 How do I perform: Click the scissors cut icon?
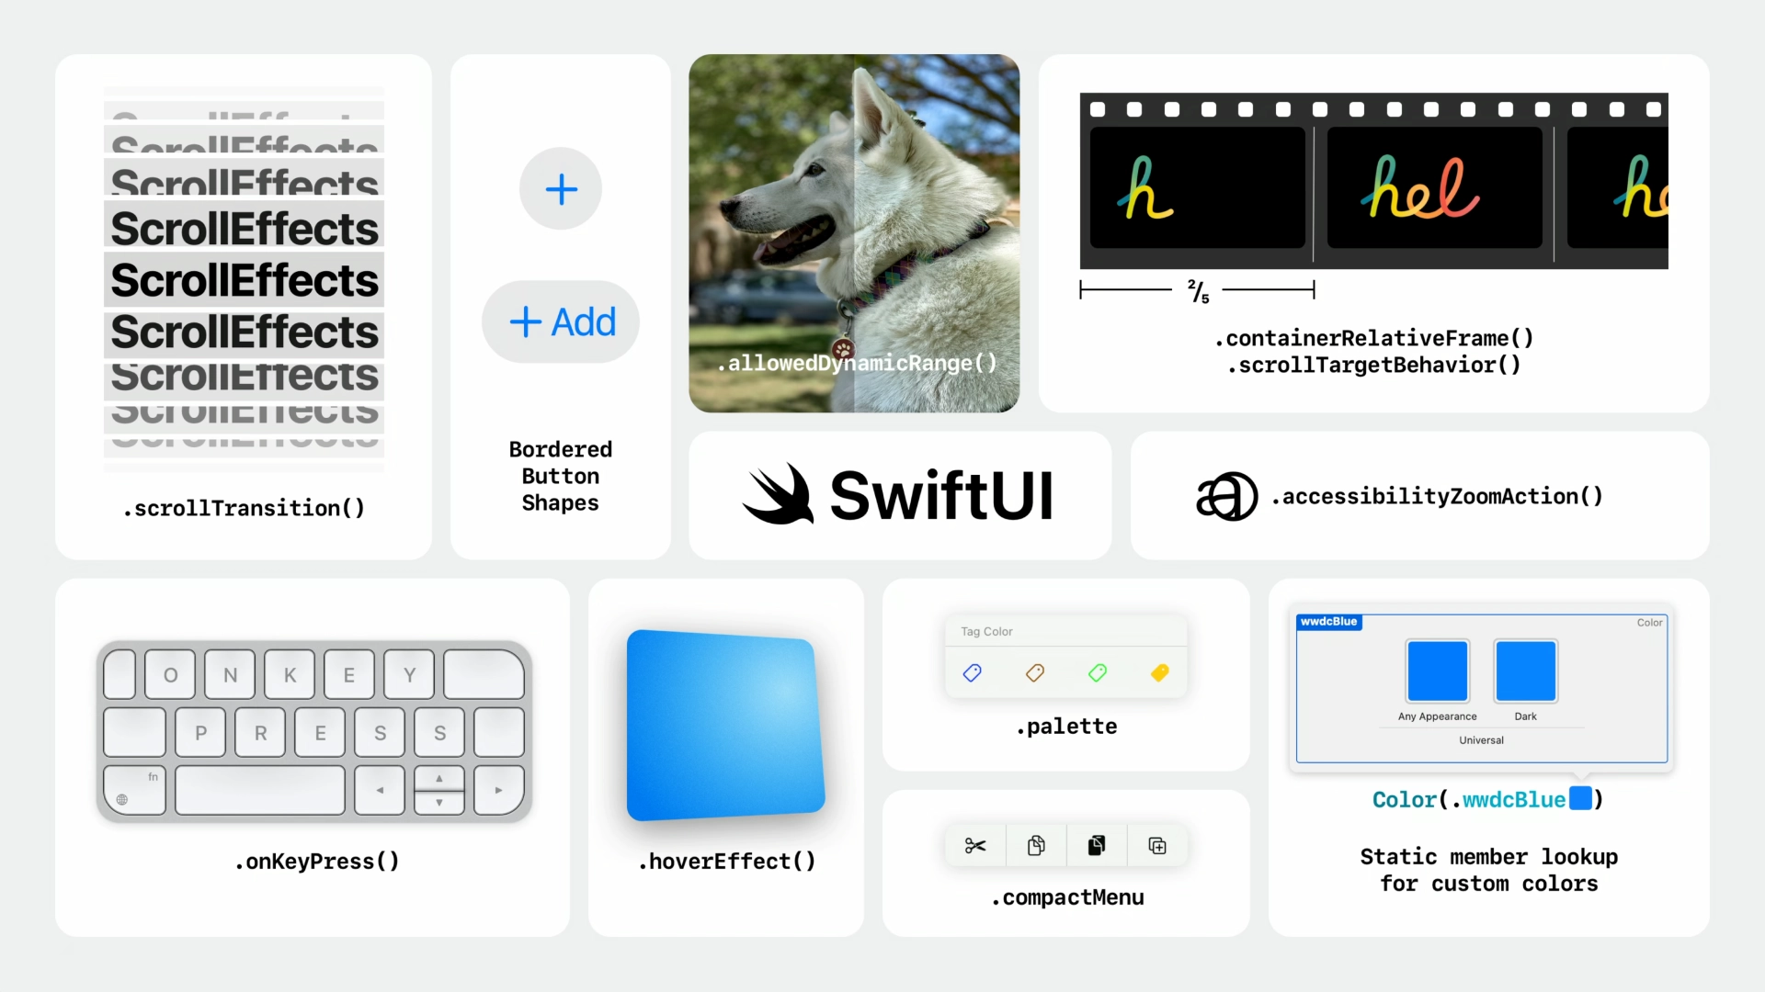click(x=975, y=846)
